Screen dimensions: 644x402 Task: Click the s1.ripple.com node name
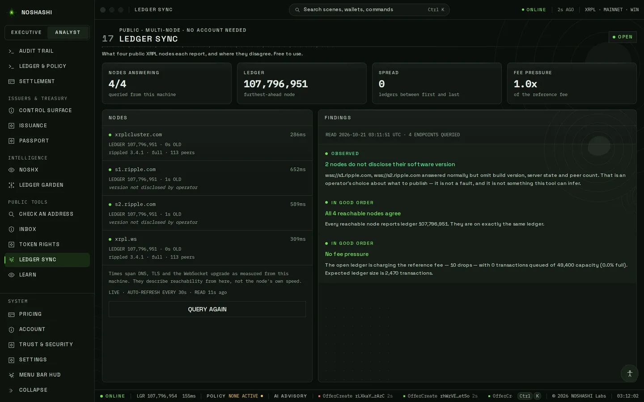135,170
